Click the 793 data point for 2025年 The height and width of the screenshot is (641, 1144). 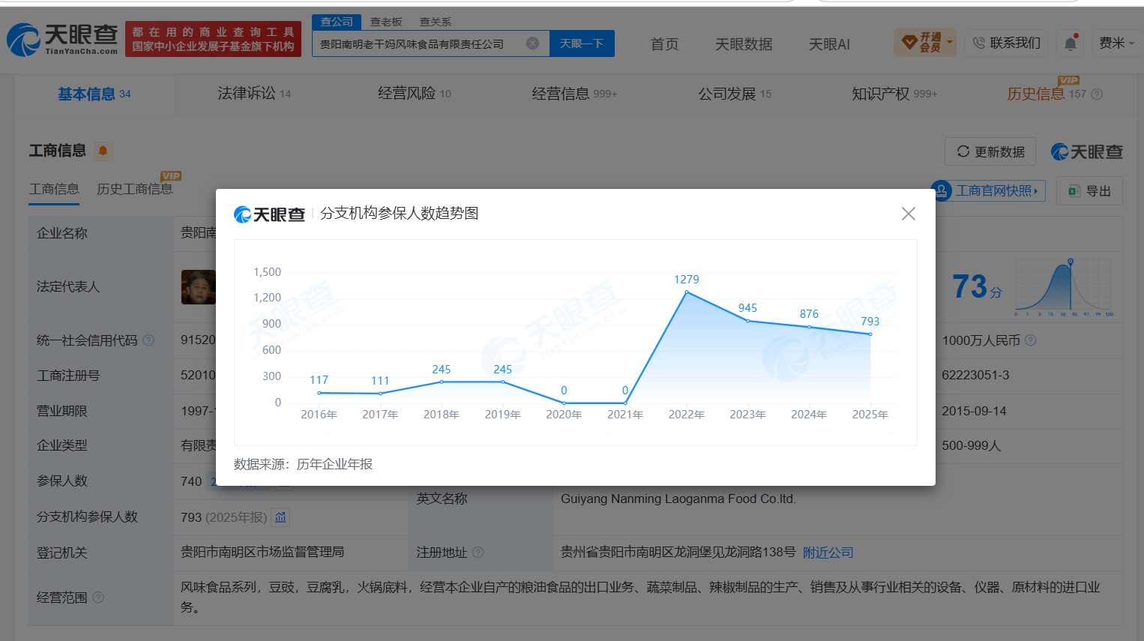[x=870, y=334]
